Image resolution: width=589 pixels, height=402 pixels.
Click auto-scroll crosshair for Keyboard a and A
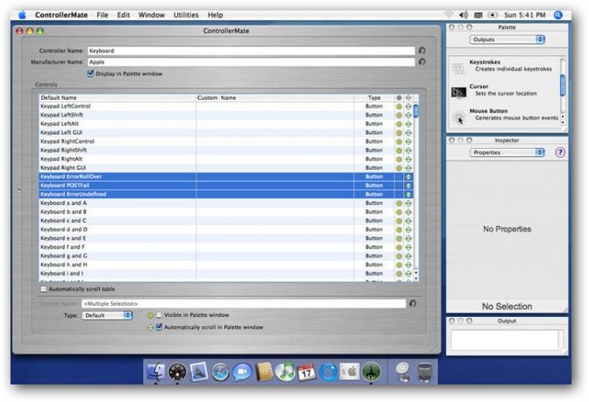point(408,203)
